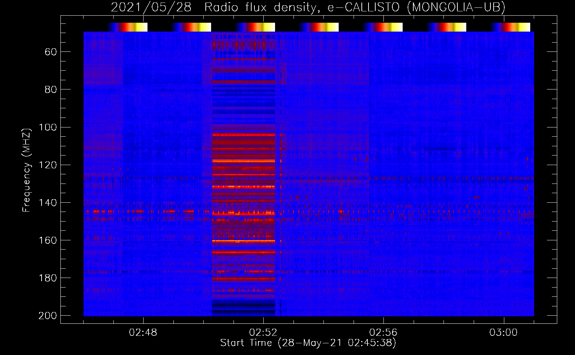Click the color scale bar above 02:52

(256, 27)
